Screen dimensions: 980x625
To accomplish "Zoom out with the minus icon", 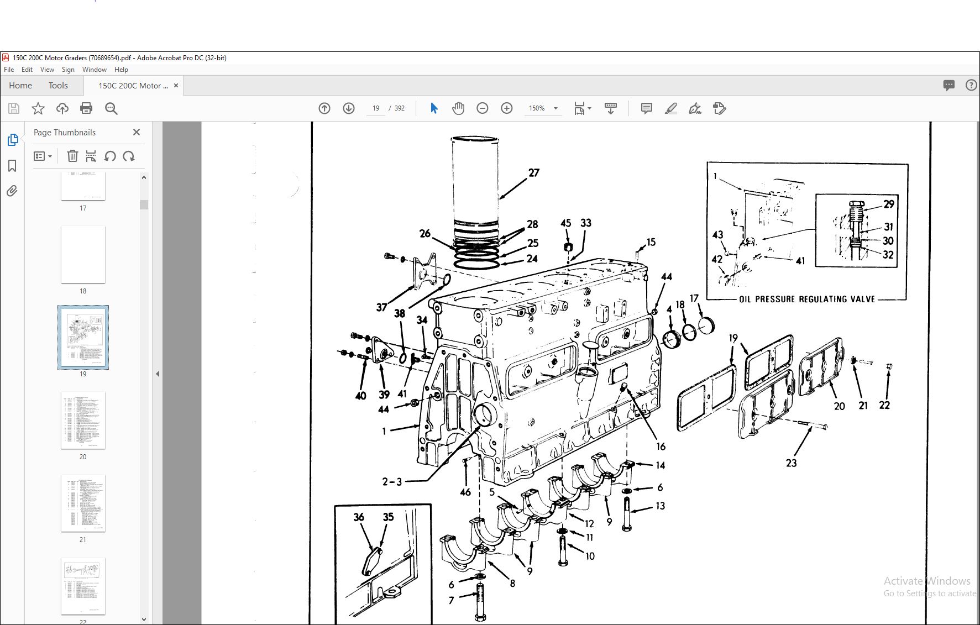I will [483, 108].
